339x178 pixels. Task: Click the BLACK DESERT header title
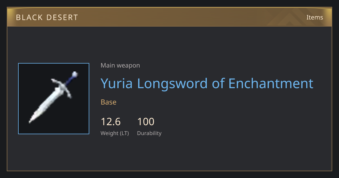coord(47,18)
